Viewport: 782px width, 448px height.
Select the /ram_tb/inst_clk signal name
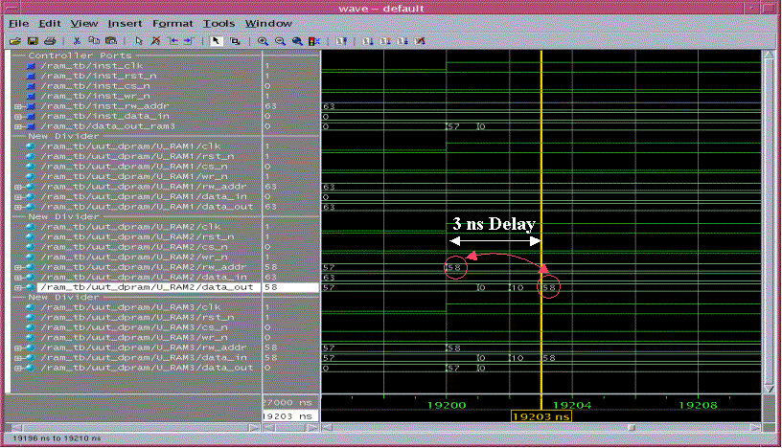pos(79,65)
